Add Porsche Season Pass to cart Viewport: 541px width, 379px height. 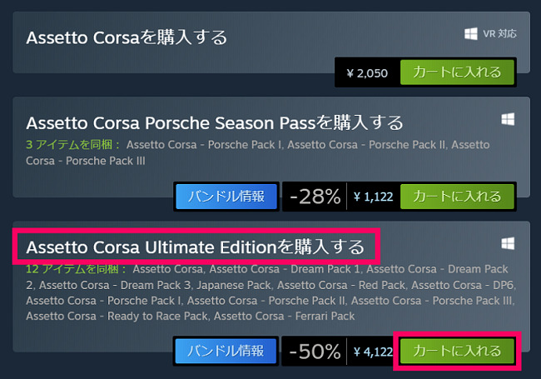pyautogui.click(x=457, y=197)
